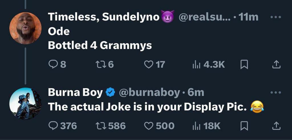This screenshot has height=140, width=292.
Task: Open Burna Boy's profile picture
Action: click(x=25, y=103)
